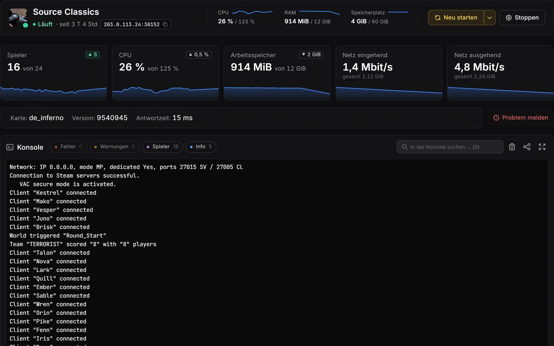Click the Spieler change badge showing 5

[92, 55]
